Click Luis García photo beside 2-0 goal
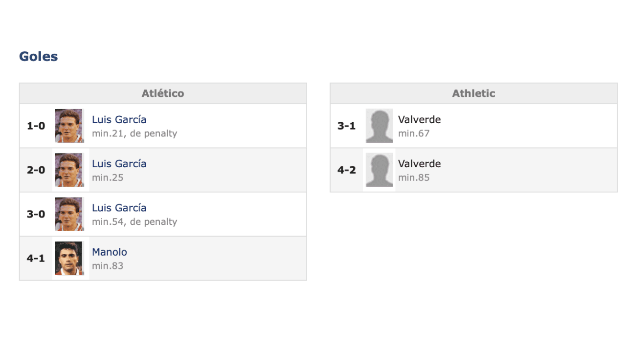626x352 pixels. [69, 170]
